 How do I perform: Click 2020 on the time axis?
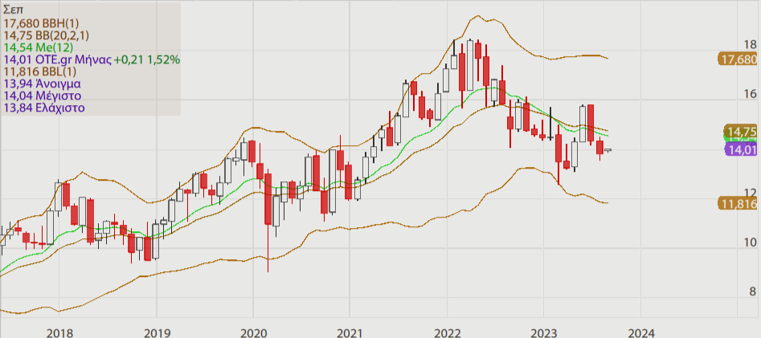click(x=254, y=332)
